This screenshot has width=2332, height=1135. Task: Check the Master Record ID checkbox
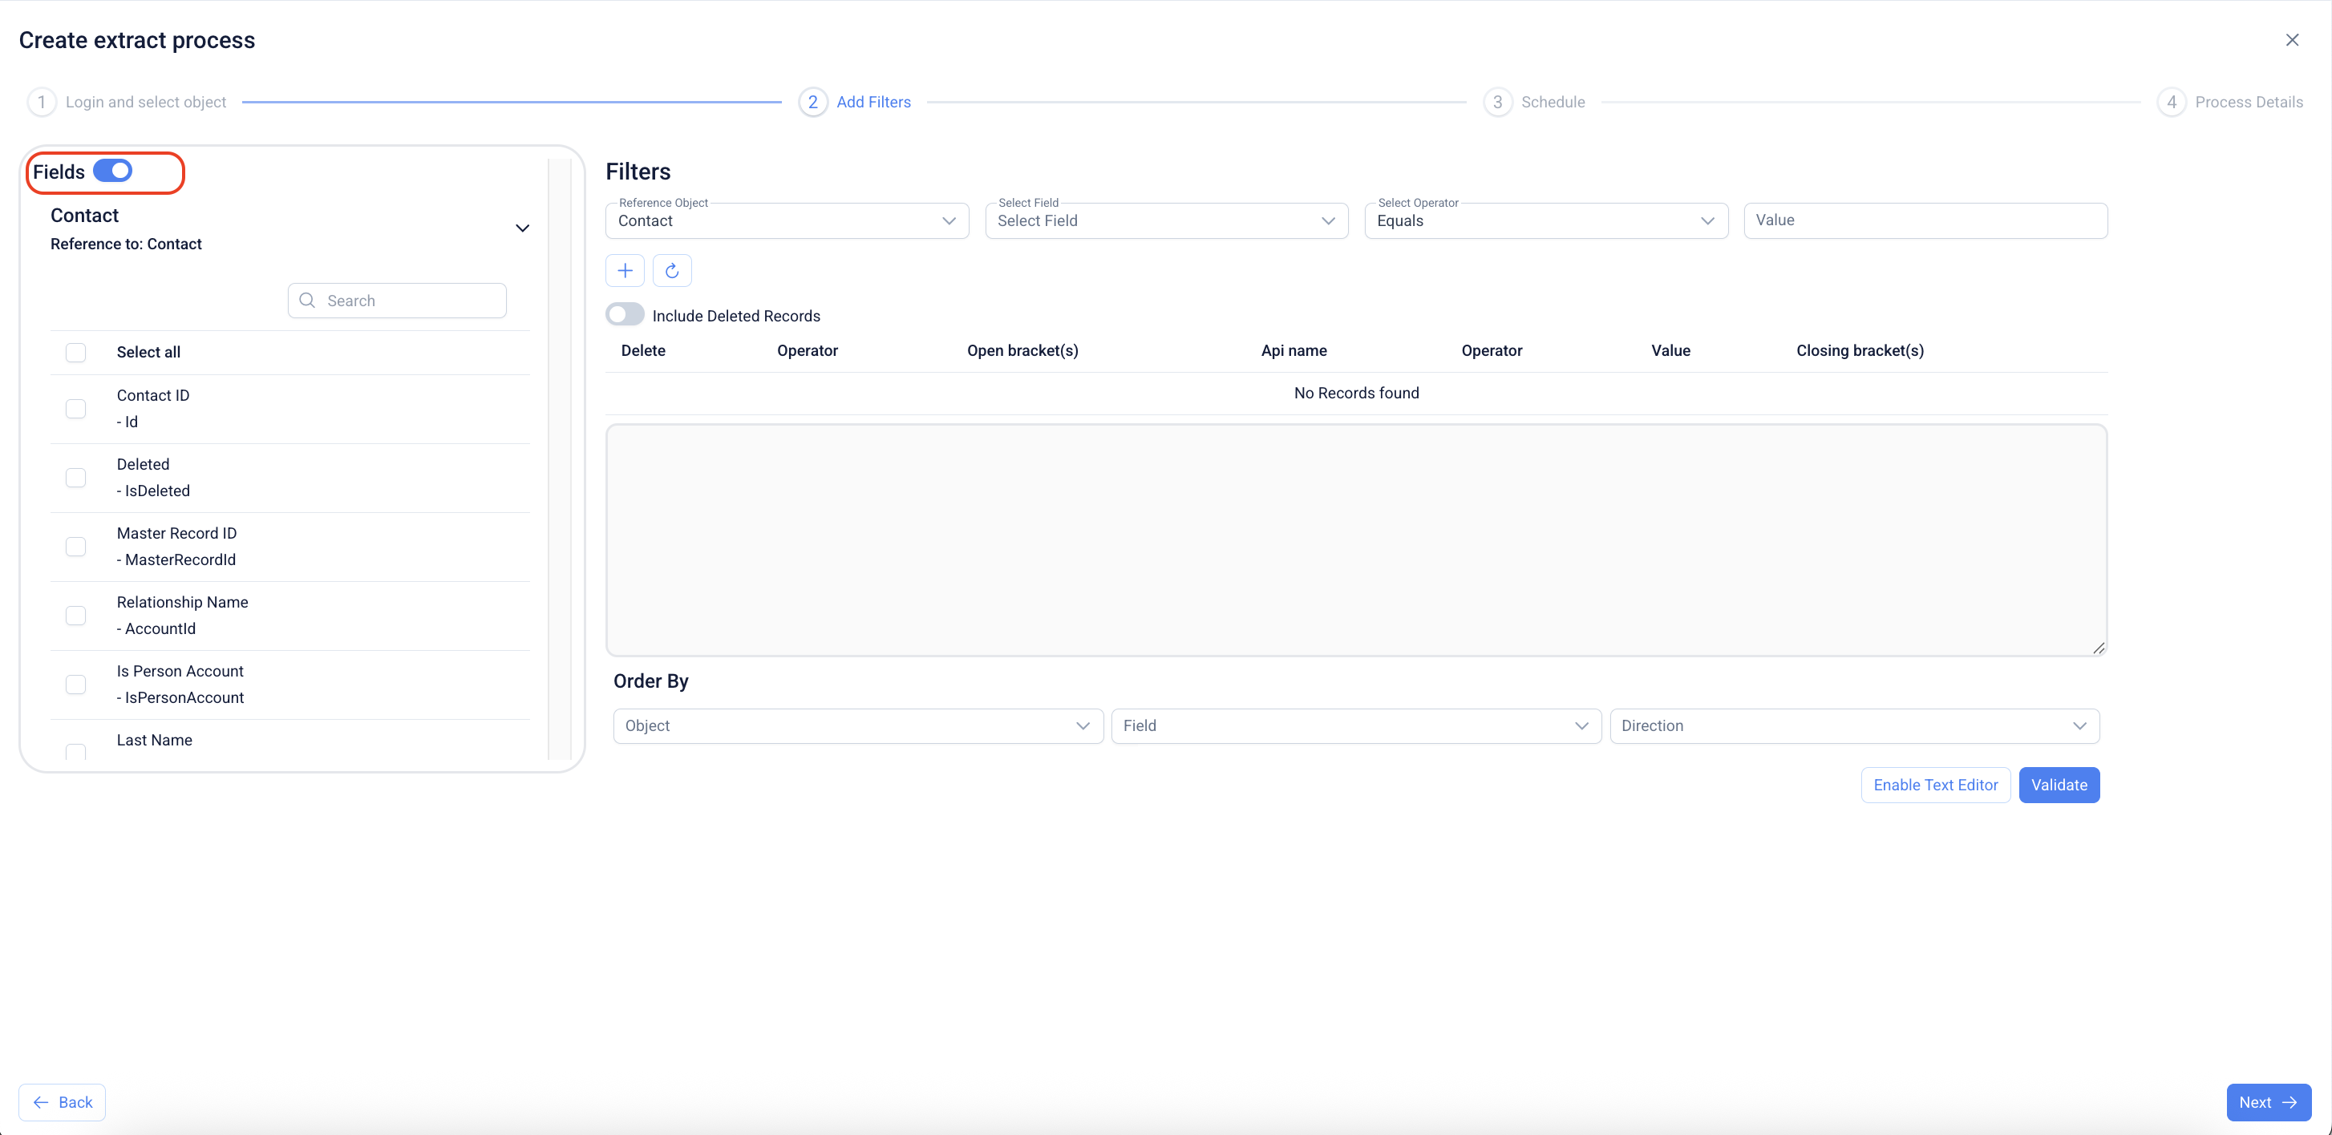pyautogui.click(x=76, y=547)
